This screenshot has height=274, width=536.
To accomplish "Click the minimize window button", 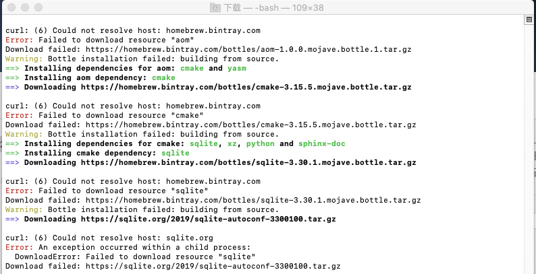I will [25, 7].
